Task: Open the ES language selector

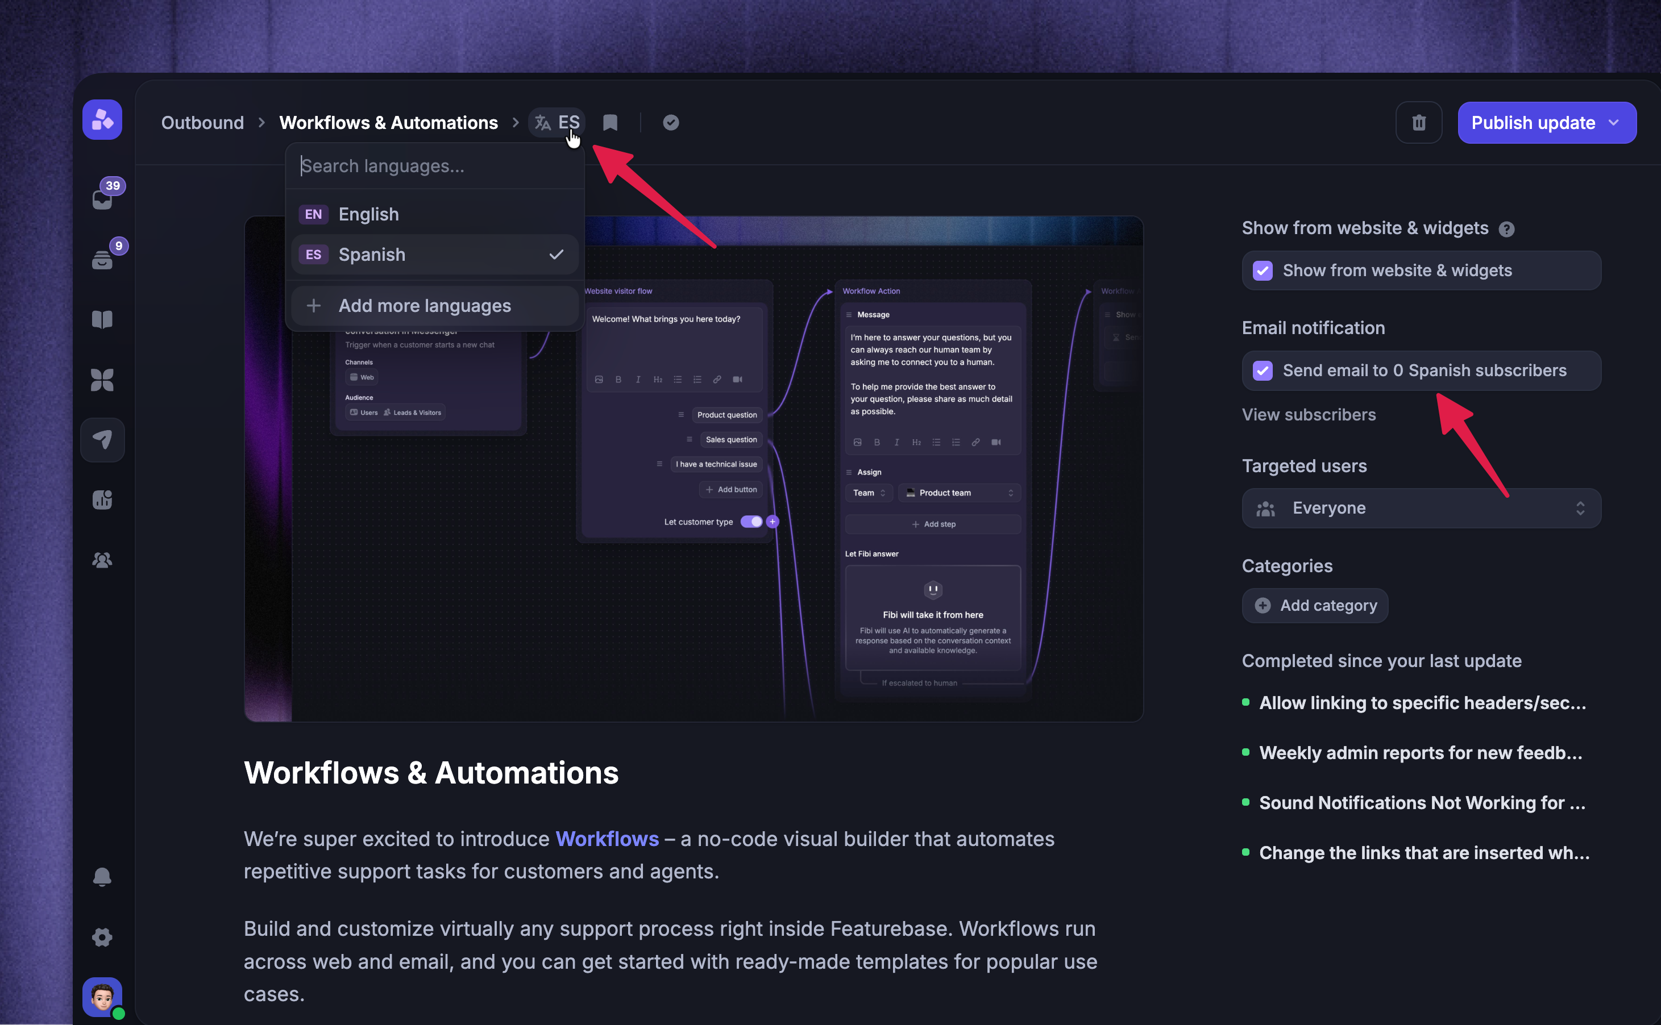Action: point(557,123)
